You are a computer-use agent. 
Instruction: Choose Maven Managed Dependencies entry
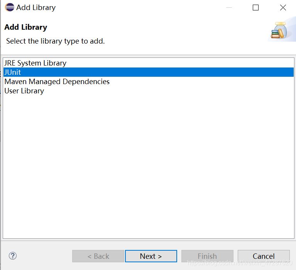click(x=149, y=81)
